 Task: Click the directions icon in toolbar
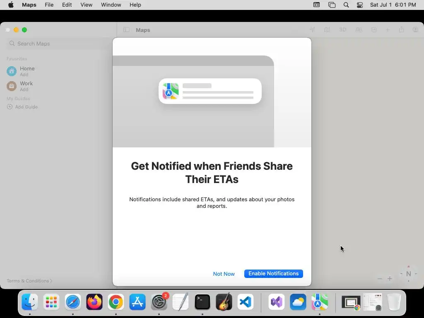(374, 30)
